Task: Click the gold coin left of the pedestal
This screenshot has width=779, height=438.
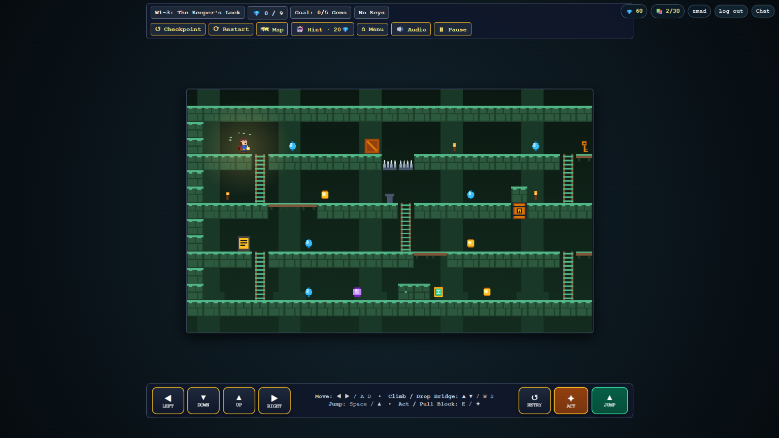Action: pyautogui.click(x=325, y=195)
